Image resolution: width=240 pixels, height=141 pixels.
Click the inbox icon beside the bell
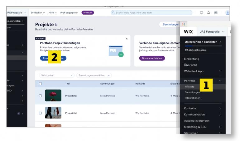216,13
